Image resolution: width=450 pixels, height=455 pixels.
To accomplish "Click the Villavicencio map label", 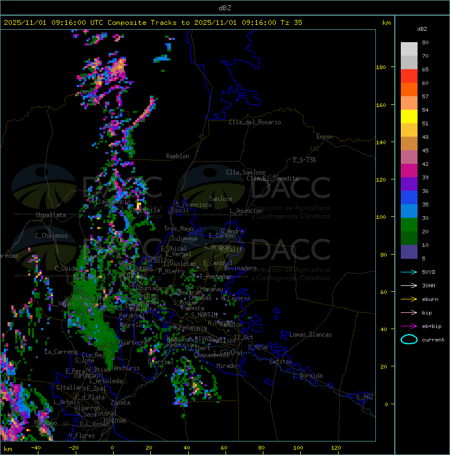I will 109,202.
